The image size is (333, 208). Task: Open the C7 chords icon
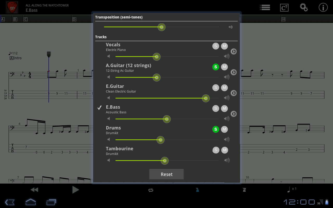pyautogui.click(x=284, y=8)
